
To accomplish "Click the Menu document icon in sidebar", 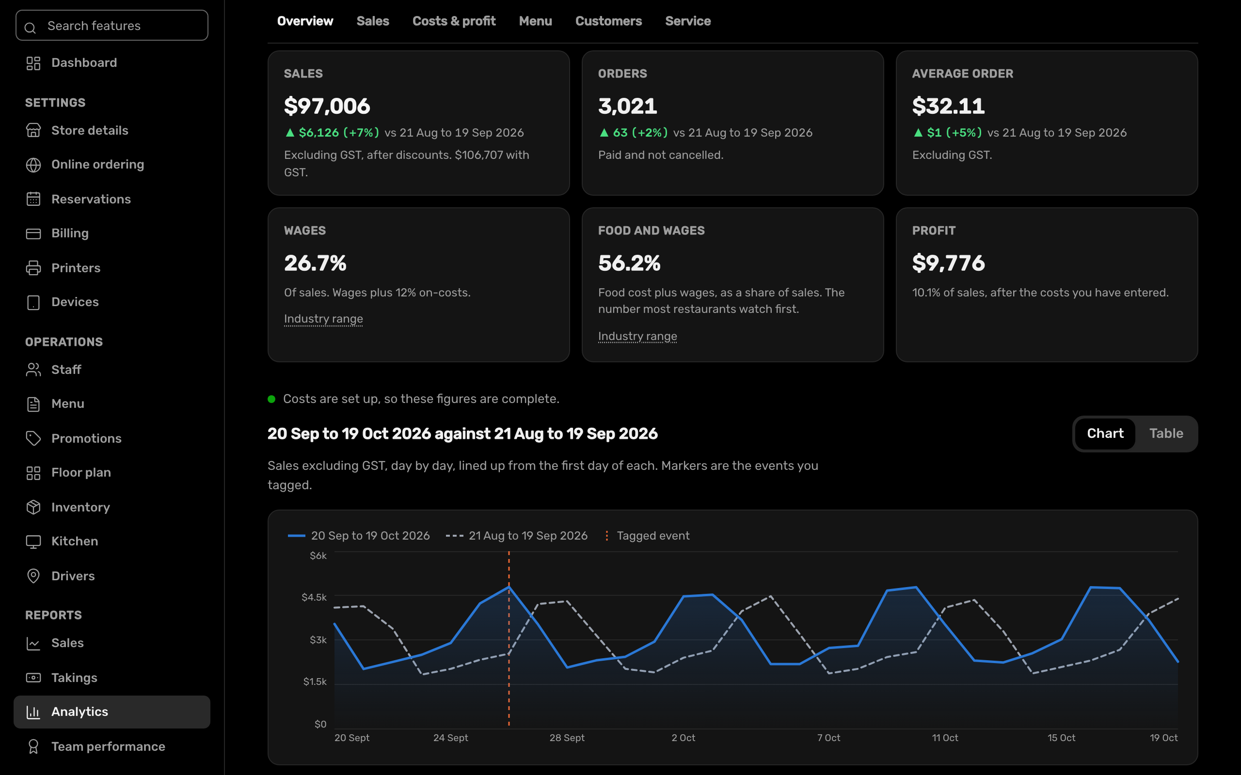I will [x=33, y=404].
